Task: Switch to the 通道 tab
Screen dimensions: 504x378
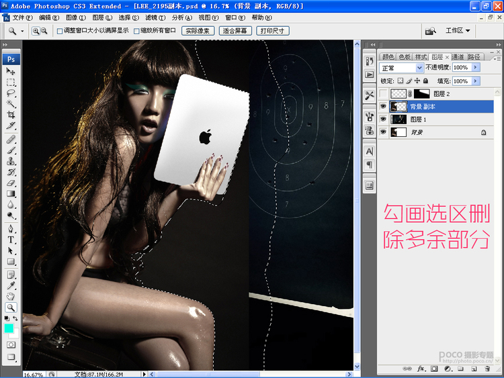Action: click(x=458, y=57)
